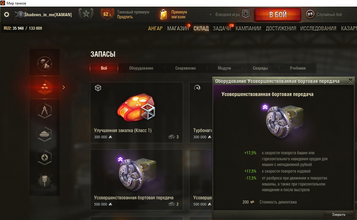Image resolution: width=357 pixels, height=220 pixels.
Task: Open the settings gear menu
Action: click(7, 15)
